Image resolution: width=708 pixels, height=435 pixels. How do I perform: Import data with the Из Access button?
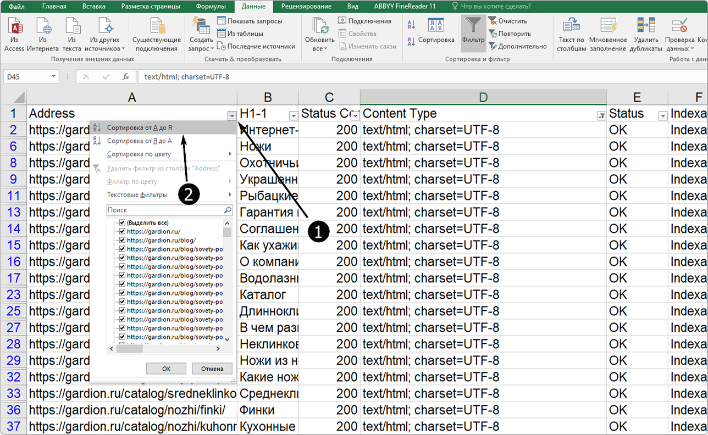pos(14,34)
